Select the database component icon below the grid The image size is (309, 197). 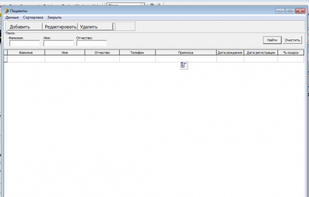[184, 65]
